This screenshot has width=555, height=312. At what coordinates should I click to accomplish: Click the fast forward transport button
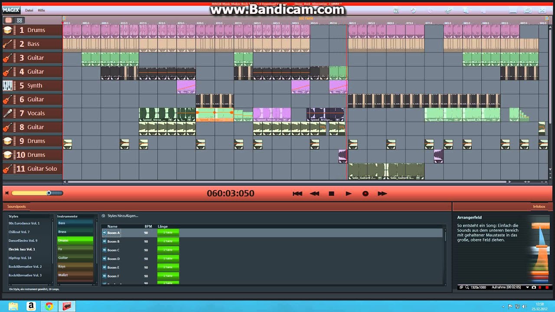click(382, 194)
